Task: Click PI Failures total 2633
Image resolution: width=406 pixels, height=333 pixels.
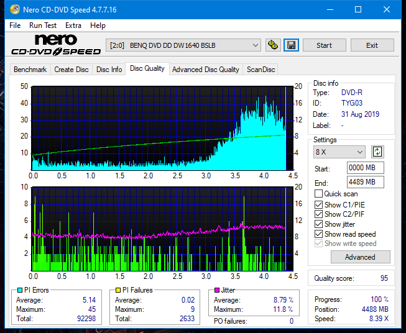Action: pos(187,319)
